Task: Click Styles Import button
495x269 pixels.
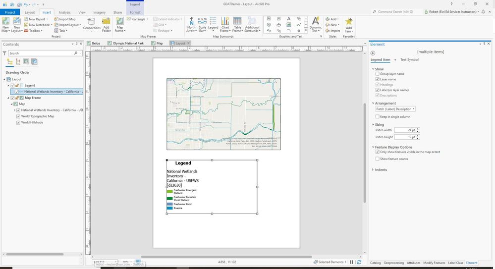Action: point(333,31)
